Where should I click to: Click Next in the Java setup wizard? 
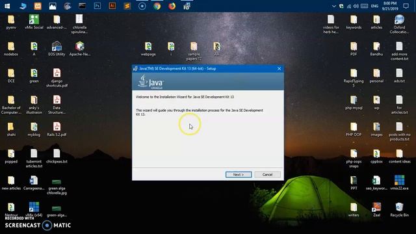[x=239, y=175]
